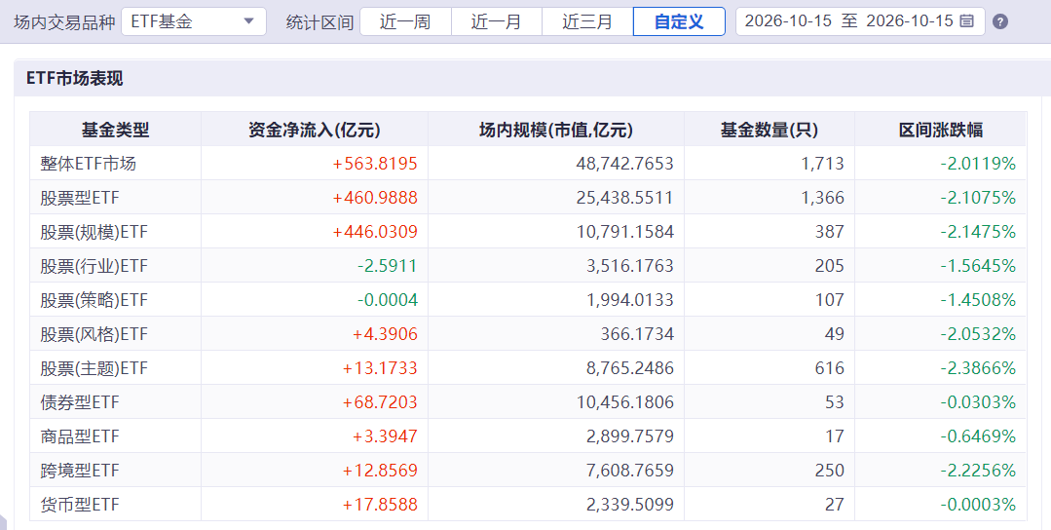Click the fund count 616
1051x530 pixels.
coord(830,368)
